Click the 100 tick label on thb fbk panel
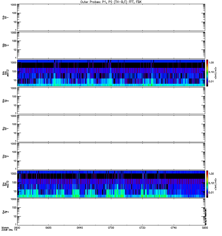 tap(14, 71)
